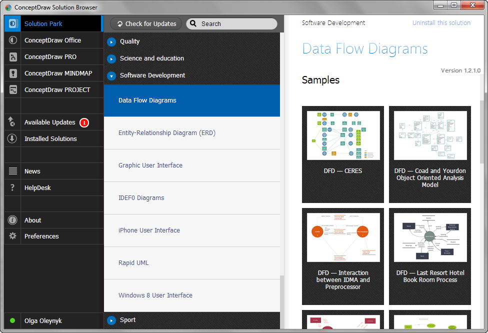
Task: Open ConceptDraw MINDMAP via its sidebar icon
Action: 11,73
